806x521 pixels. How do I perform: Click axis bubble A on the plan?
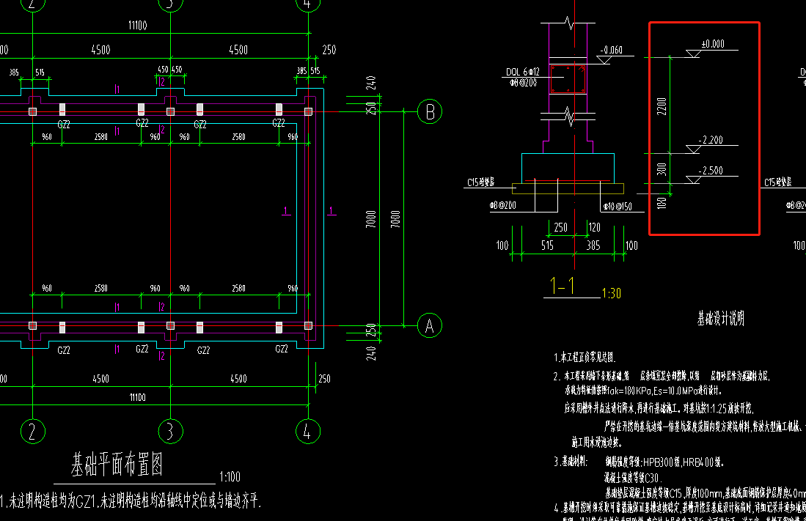(x=430, y=326)
